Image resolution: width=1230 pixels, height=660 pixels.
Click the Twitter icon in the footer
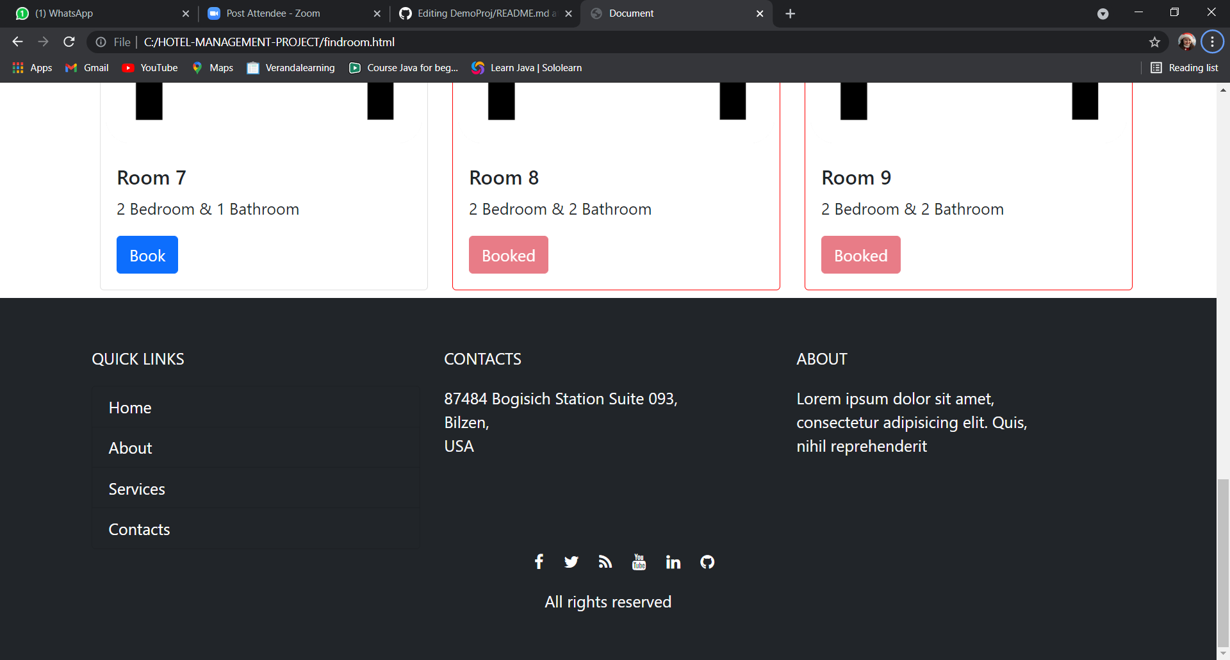point(571,561)
